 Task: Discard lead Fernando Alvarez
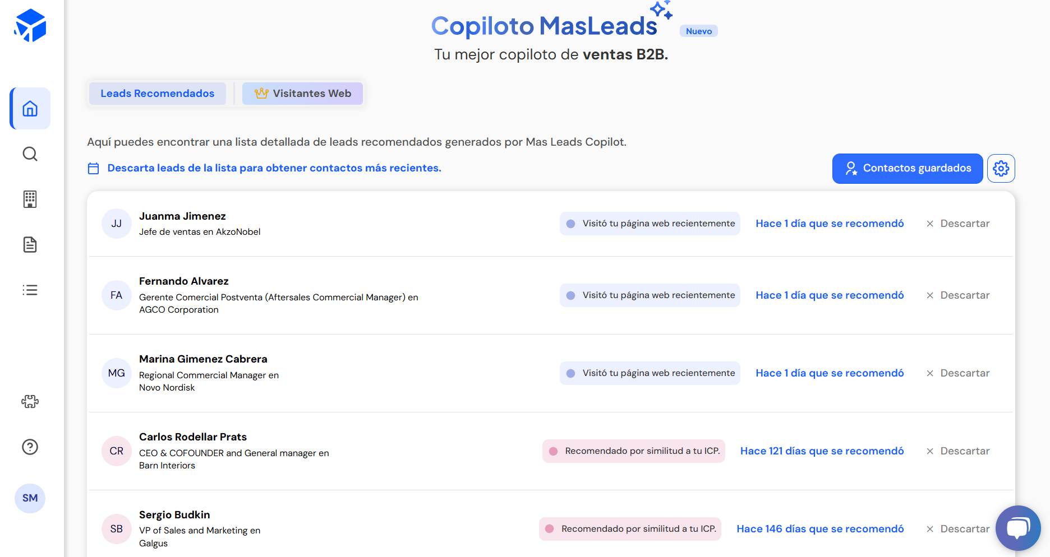click(958, 295)
